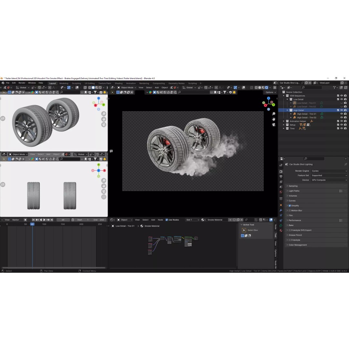Open the Render menu in the top bar

tap(22, 83)
